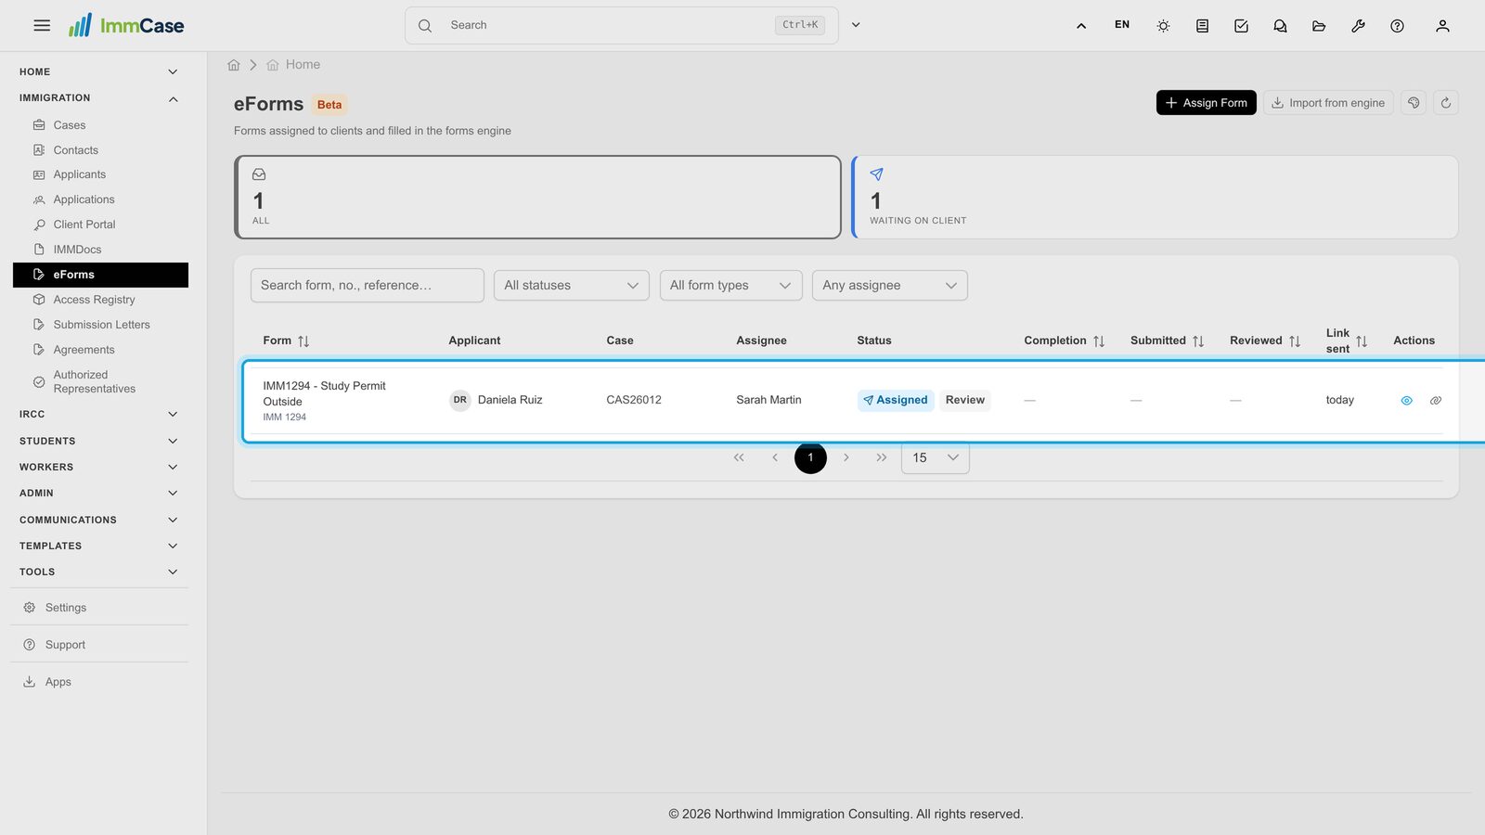Click the refresh icon beside Import from engine
1485x835 pixels.
click(1445, 103)
